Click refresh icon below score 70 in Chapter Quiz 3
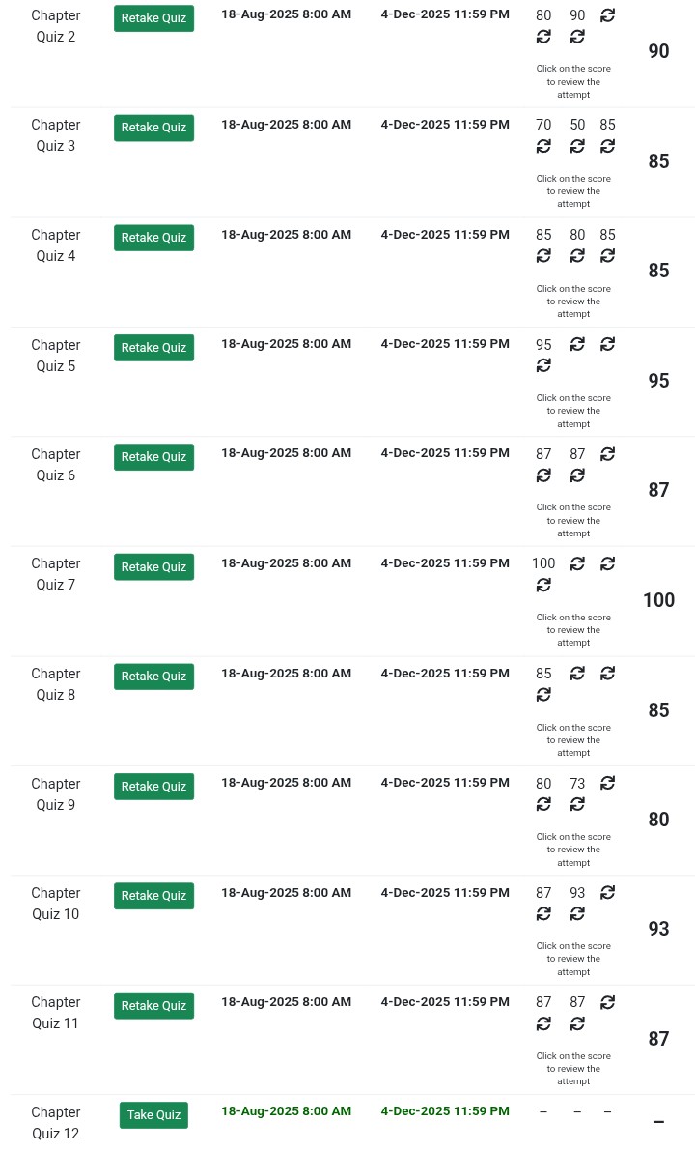The height and width of the screenshot is (1152, 695). coord(543,147)
